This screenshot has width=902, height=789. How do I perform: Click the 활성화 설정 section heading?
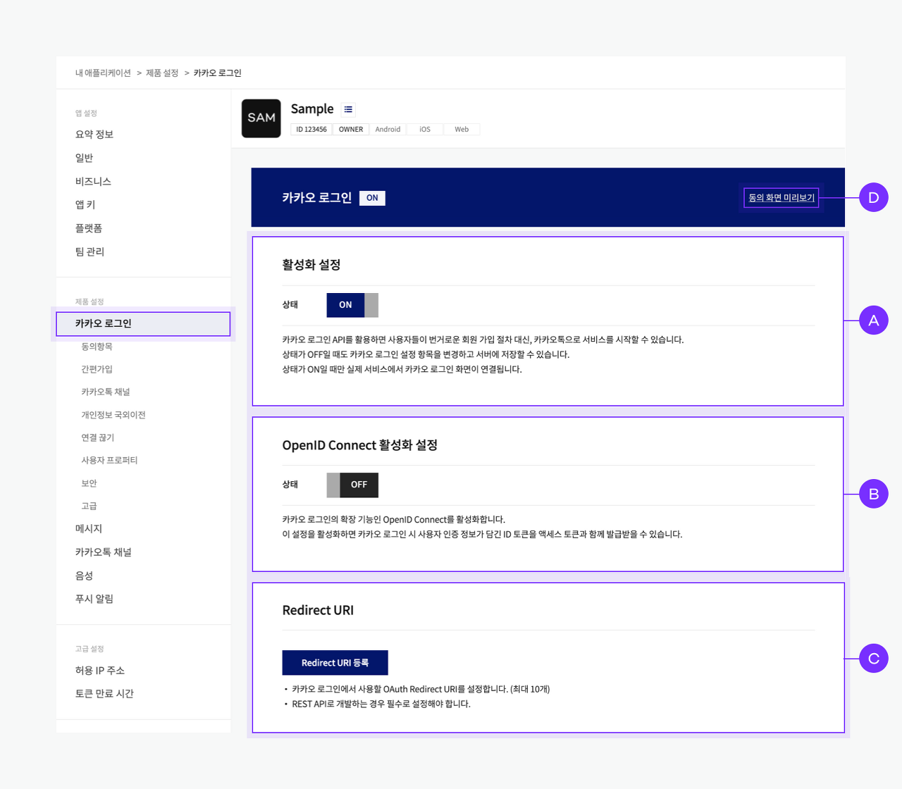pos(311,265)
